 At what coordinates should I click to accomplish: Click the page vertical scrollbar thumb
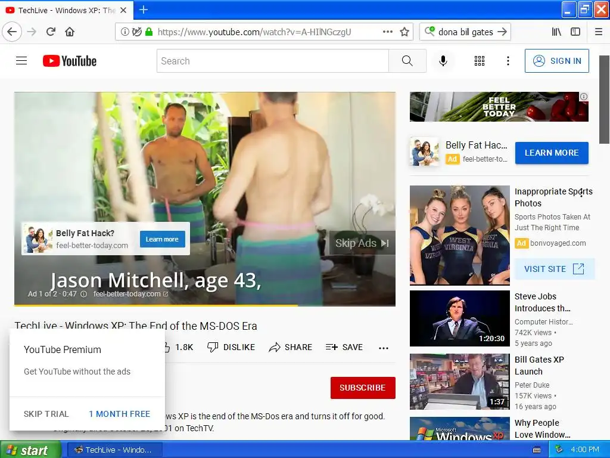pyautogui.click(x=604, y=100)
